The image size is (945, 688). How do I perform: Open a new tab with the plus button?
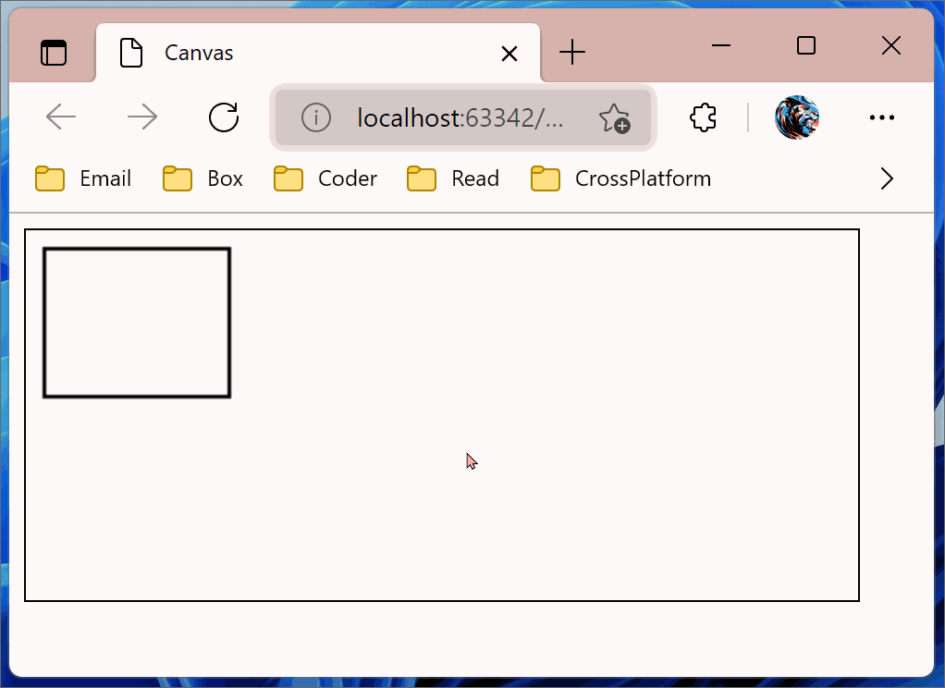point(572,53)
